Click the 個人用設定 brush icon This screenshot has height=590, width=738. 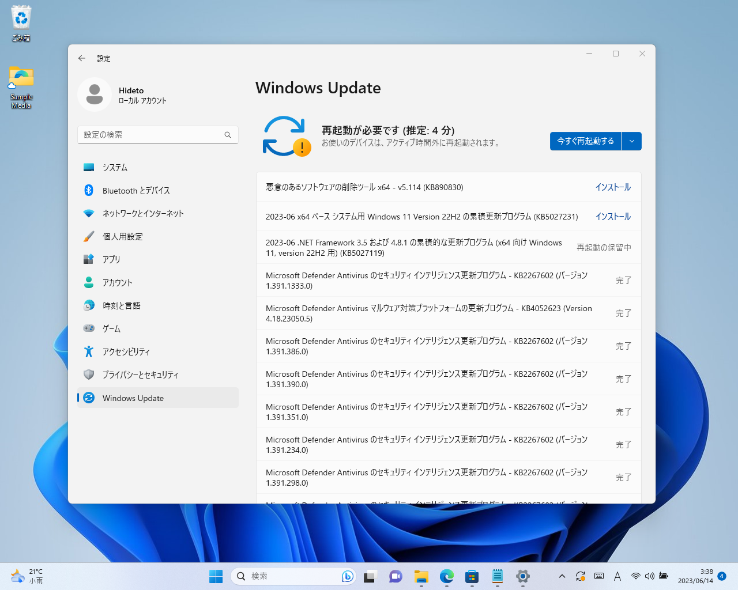(x=89, y=236)
